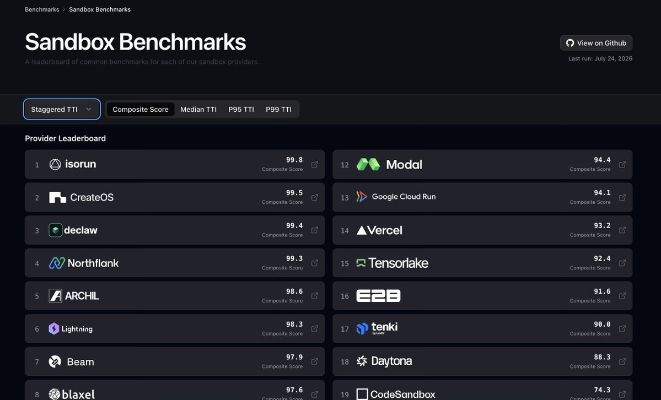Open external link icon for Beam

click(x=314, y=361)
